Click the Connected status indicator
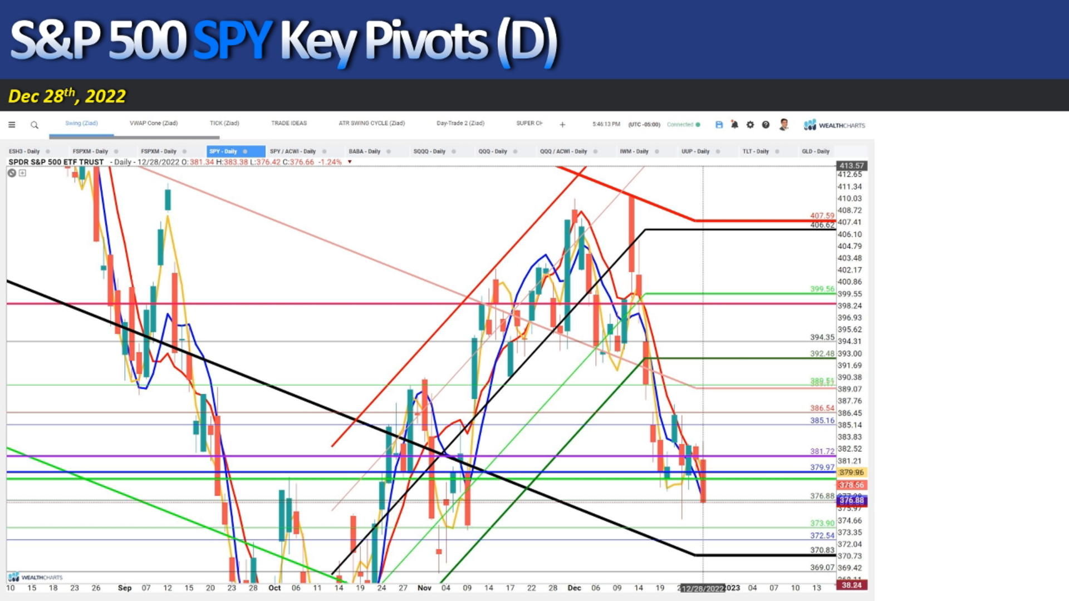The width and height of the screenshot is (1069, 601). click(x=683, y=125)
